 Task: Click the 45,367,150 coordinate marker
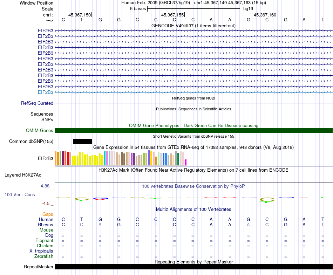pyautogui.click(x=80, y=15)
